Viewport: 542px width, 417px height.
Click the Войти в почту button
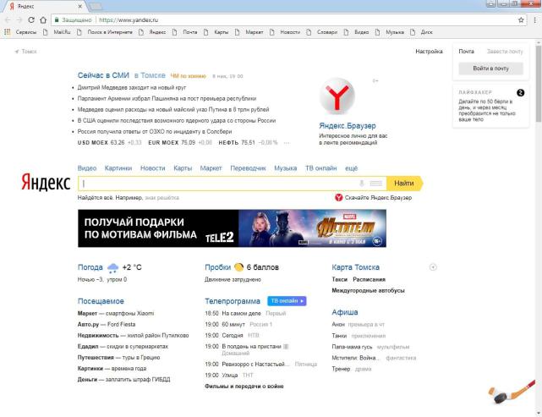(490, 69)
